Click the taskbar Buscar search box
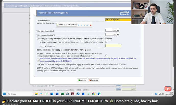The width and height of the screenshot is (176, 105). [20, 94]
